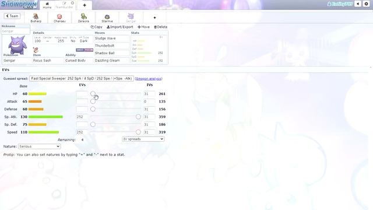Select the Gengar team slot
Viewport: 373px width, 210px height.
coord(131,17)
